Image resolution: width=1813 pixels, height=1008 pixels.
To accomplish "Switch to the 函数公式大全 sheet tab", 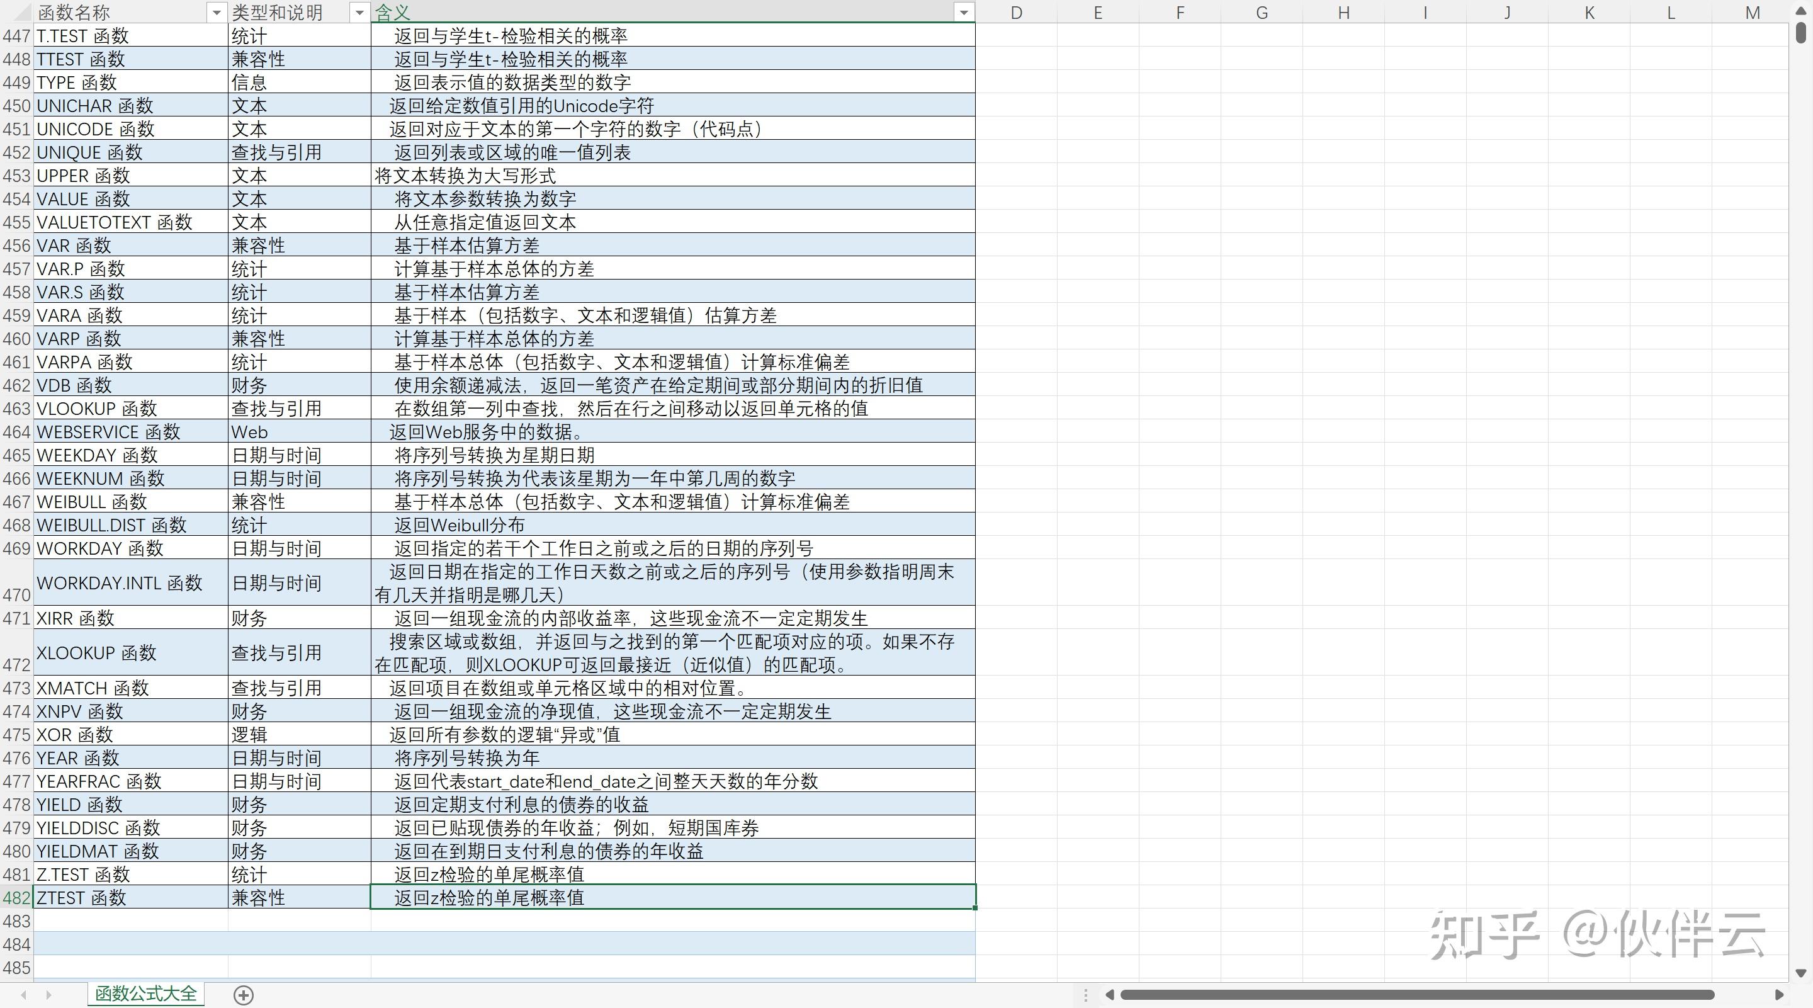I will [145, 994].
